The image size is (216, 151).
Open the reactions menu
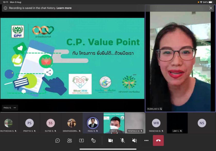pos(94,140)
